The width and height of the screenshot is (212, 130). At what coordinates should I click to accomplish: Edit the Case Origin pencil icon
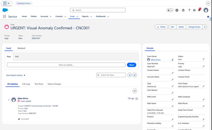pos(204,86)
